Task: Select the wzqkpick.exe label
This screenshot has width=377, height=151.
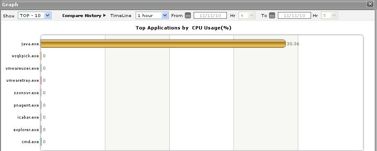Action: coord(25,56)
